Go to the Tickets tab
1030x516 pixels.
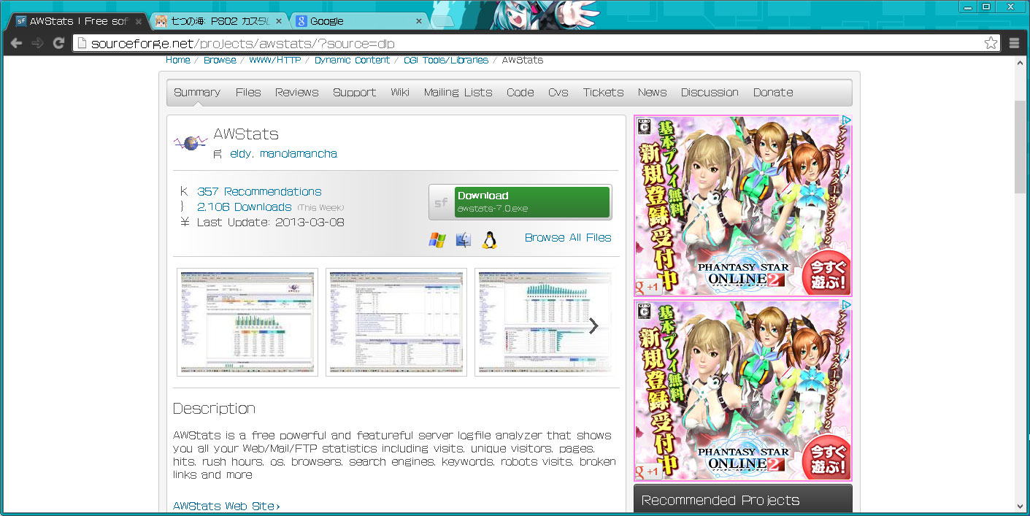(x=604, y=92)
